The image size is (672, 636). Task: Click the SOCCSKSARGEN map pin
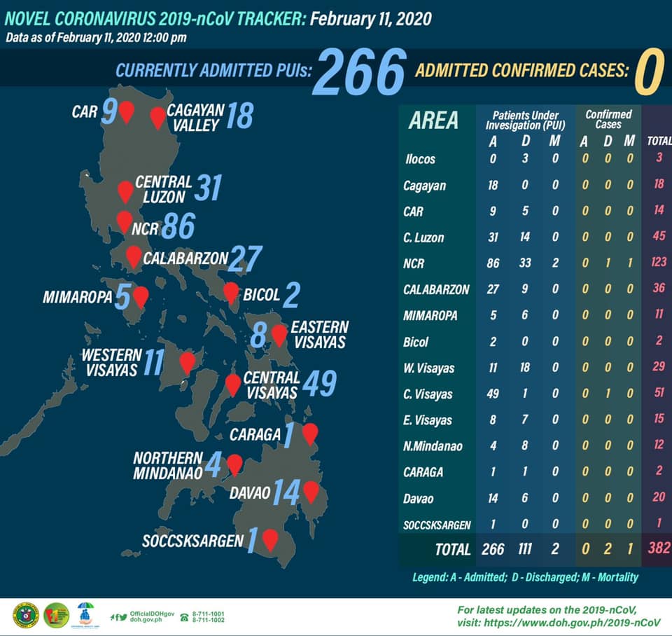click(269, 539)
